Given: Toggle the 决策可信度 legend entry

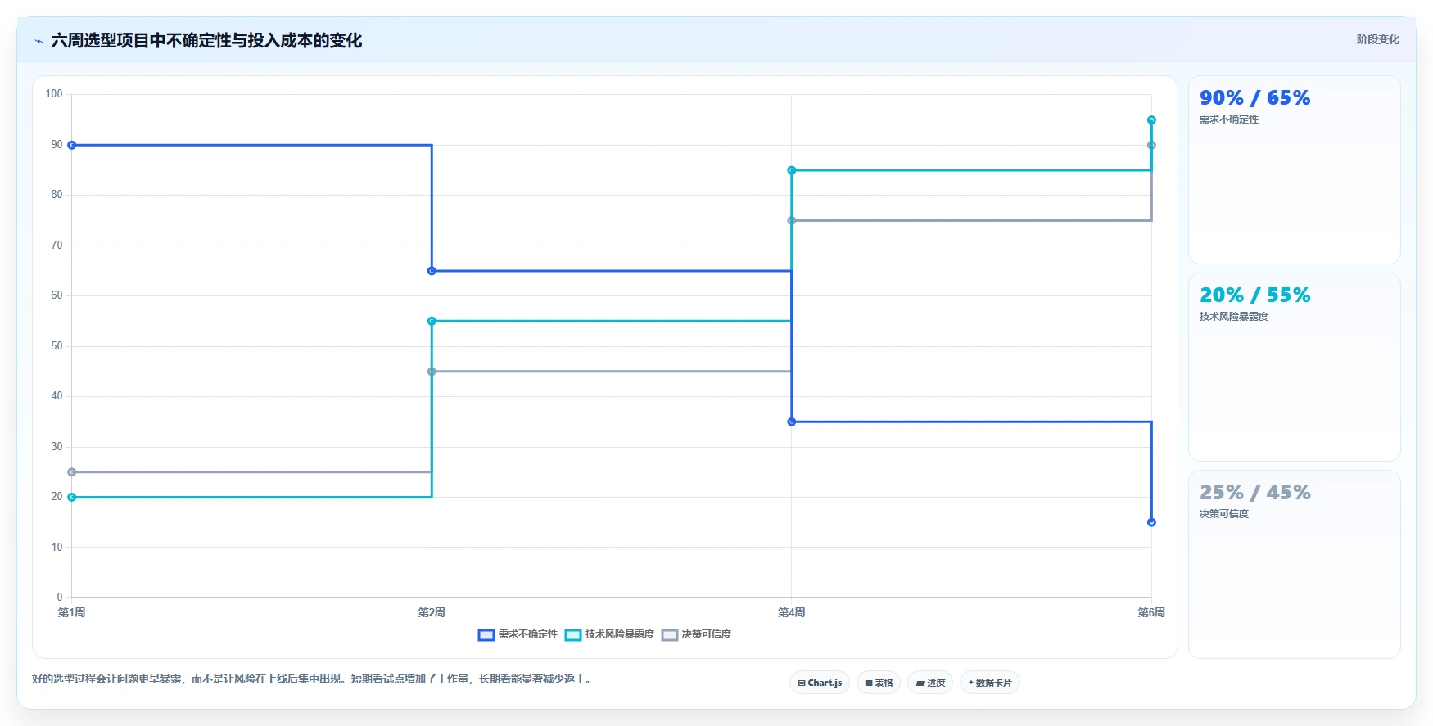Looking at the screenshot, I should (697, 634).
